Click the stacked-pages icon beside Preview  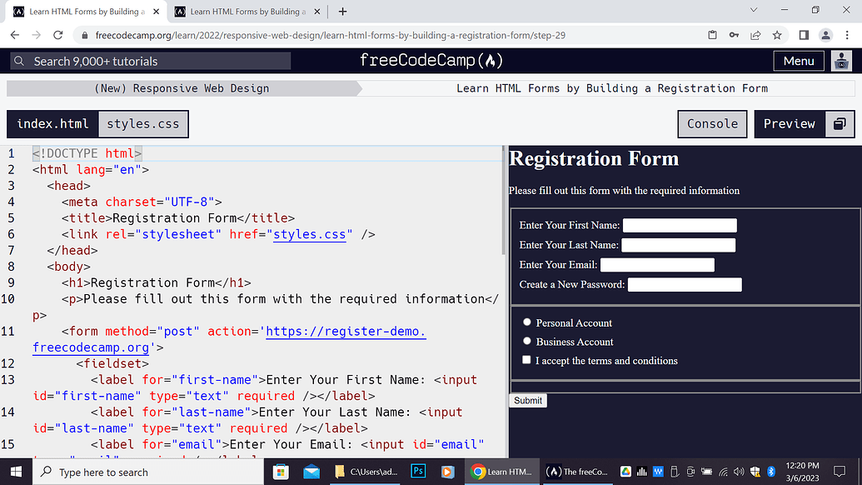pyautogui.click(x=839, y=123)
